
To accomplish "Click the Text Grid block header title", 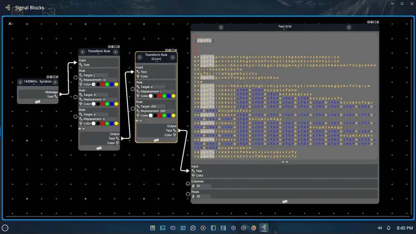I will [x=284, y=27].
